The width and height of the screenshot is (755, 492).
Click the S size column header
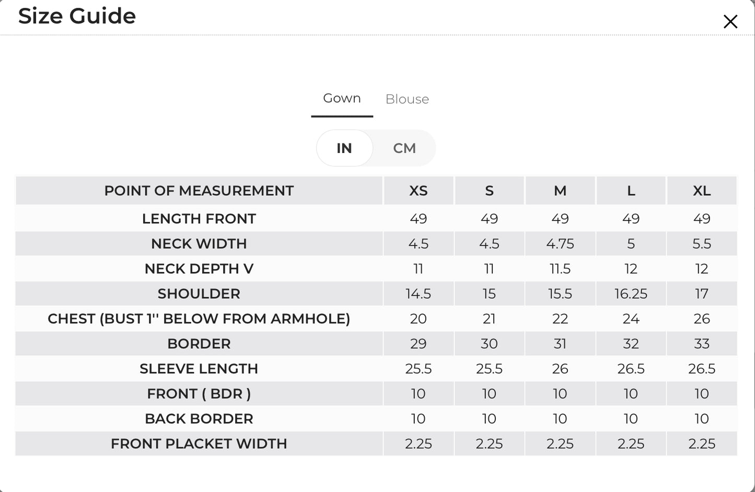[489, 191]
